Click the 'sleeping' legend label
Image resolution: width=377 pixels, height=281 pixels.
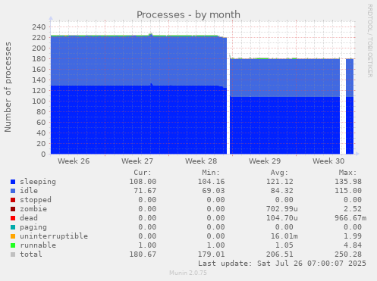point(38,182)
